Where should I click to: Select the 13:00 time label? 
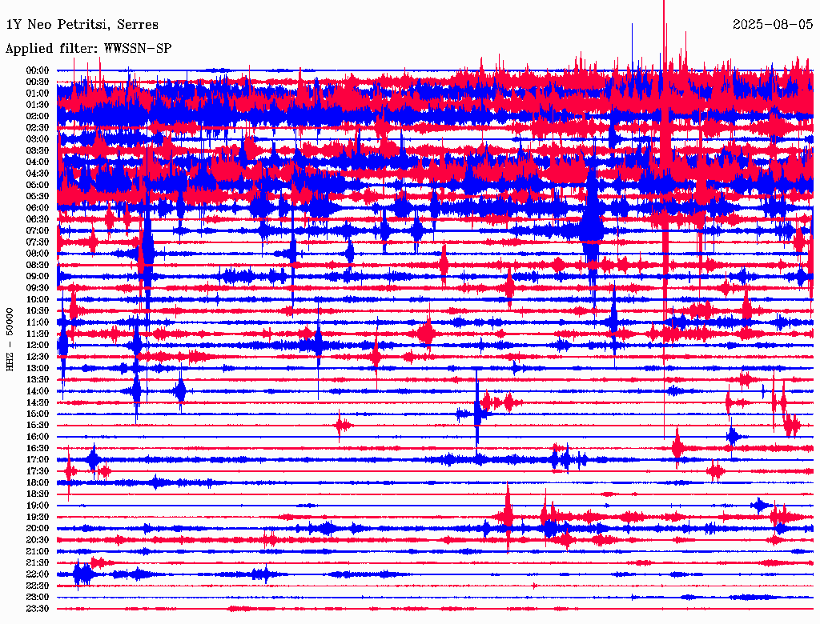point(38,368)
